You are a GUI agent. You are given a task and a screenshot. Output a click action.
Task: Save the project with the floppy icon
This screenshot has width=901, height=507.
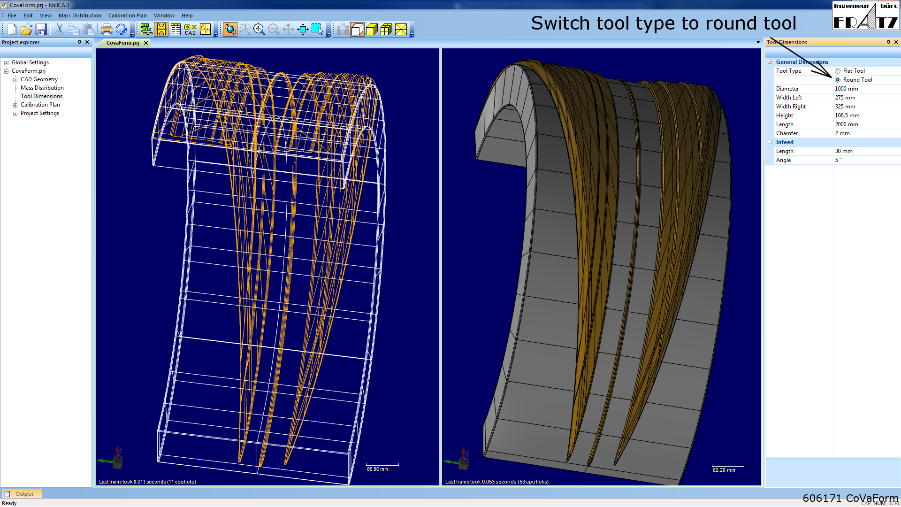41,30
